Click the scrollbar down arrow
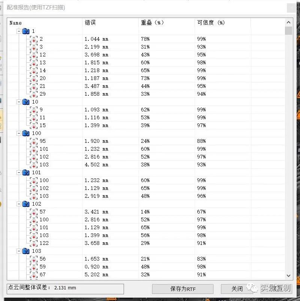The height and width of the screenshot is (301, 300). [288, 276]
